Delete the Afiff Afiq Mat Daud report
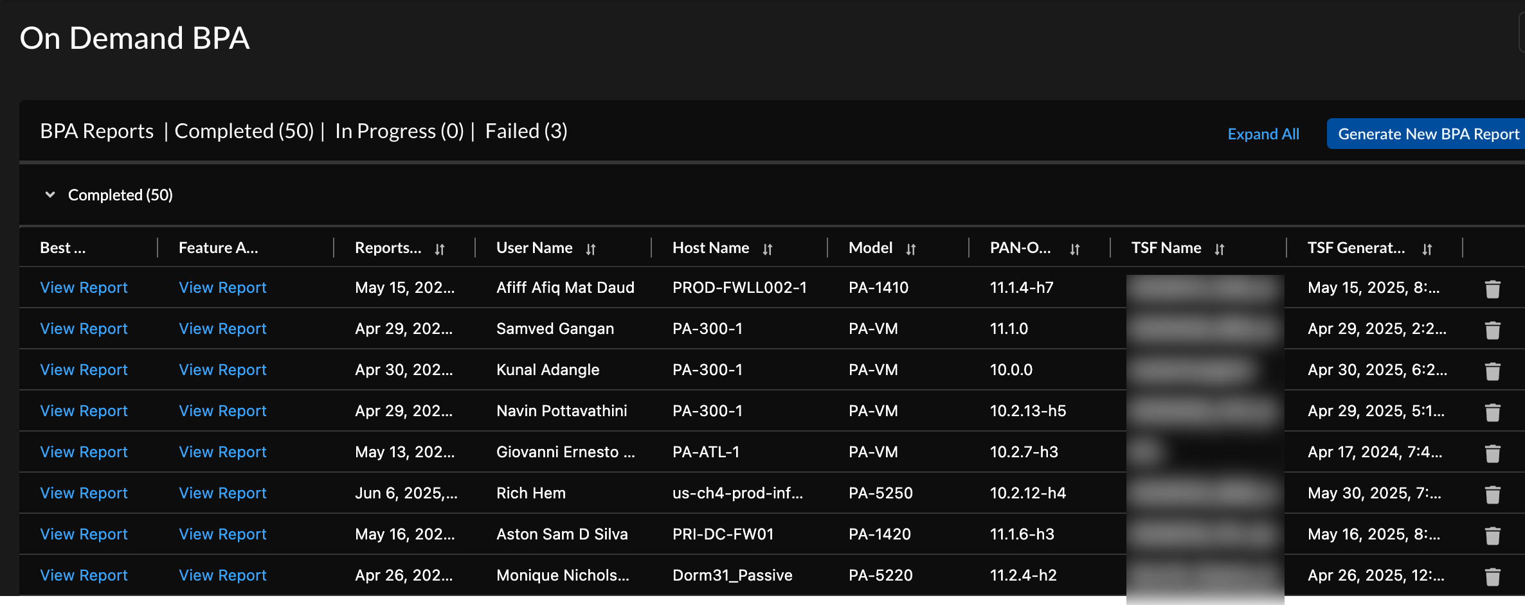This screenshot has height=605, width=1525. click(x=1492, y=289)
